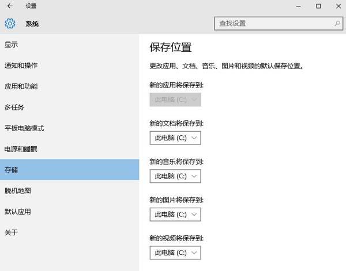Select Storage (存储) in sidebar

[12, 170]
